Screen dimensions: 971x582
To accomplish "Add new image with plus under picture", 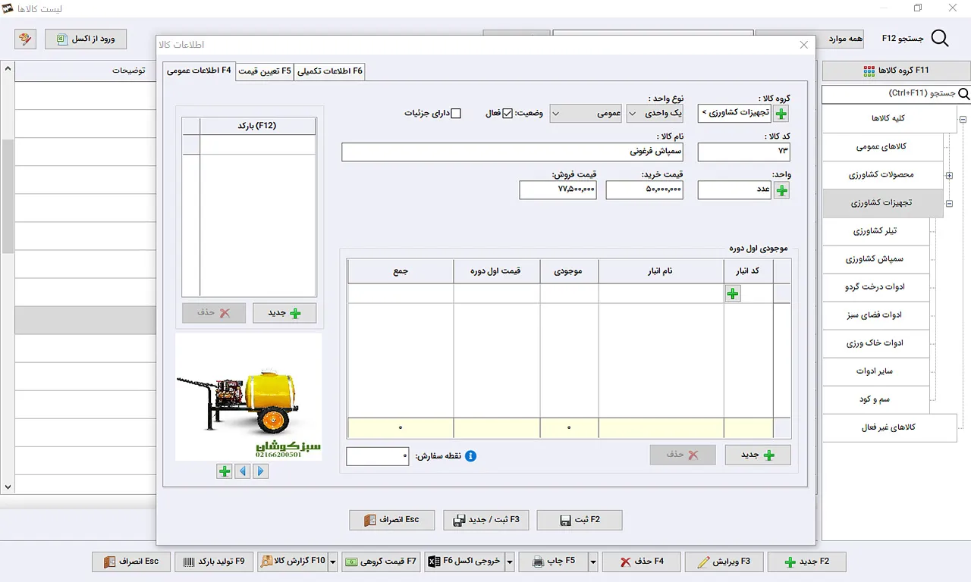I will pyautogui.click(x=225, y=471).
